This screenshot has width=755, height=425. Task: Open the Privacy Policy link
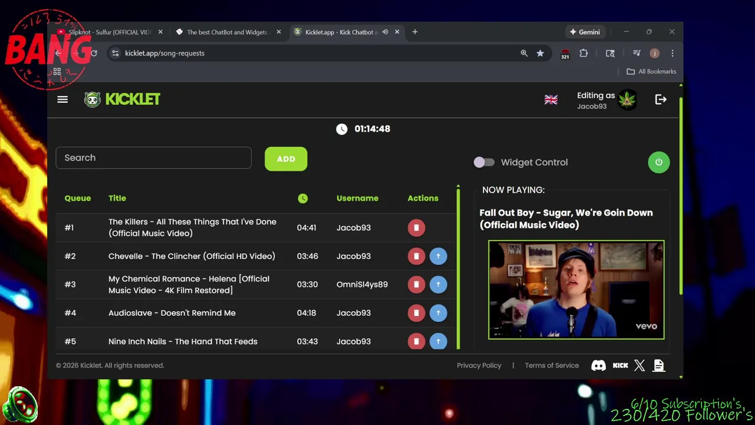coord(479,365)
